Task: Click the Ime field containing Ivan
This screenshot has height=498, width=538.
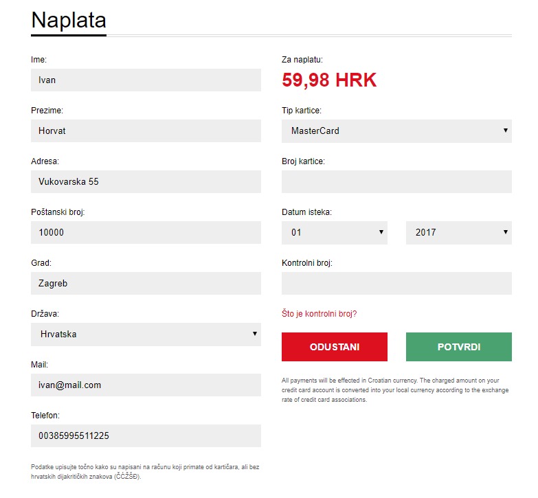Action: click(146, 80)
